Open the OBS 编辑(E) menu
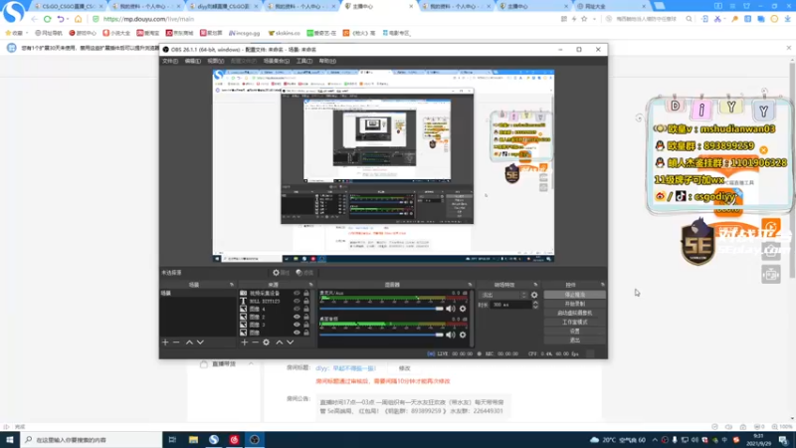The width and height of the screenshot is (796, 448). pos(192,61)
